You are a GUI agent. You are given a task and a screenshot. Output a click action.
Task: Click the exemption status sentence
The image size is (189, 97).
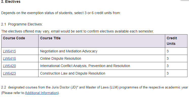(61, 13)
